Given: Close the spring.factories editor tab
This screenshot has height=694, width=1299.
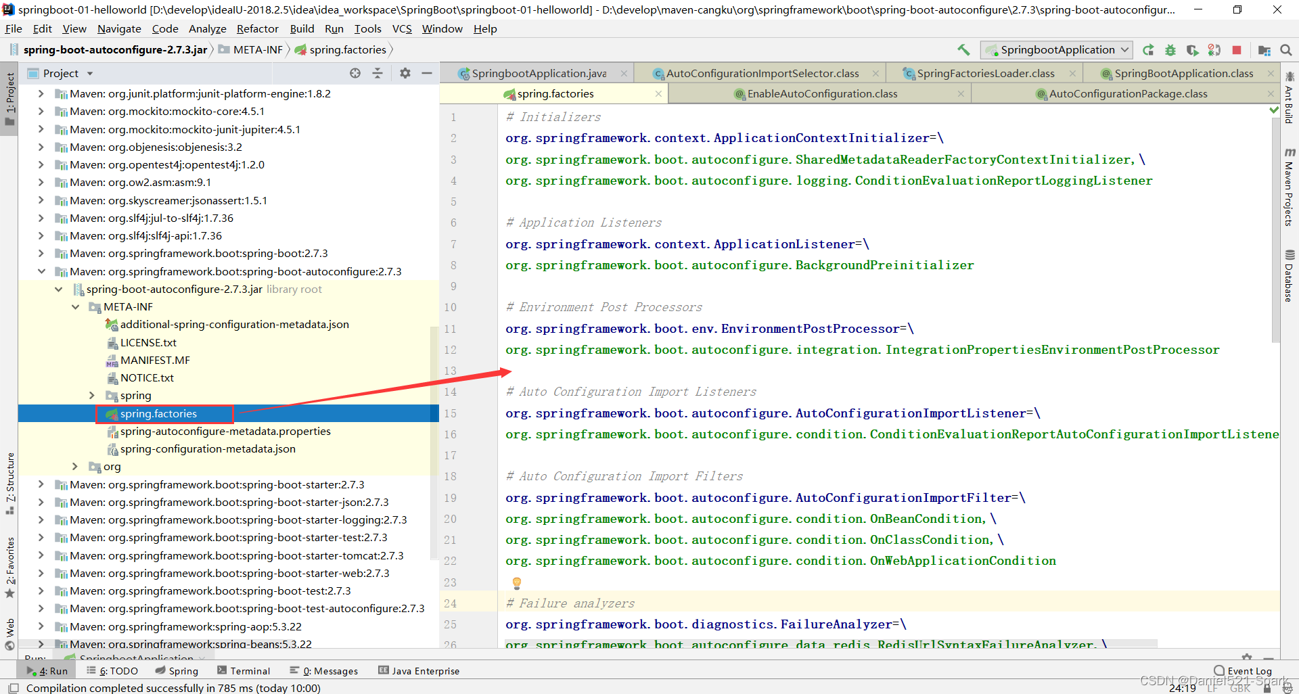Looking at the screenshot, I should pyautogui.click(x=658, y=94).
